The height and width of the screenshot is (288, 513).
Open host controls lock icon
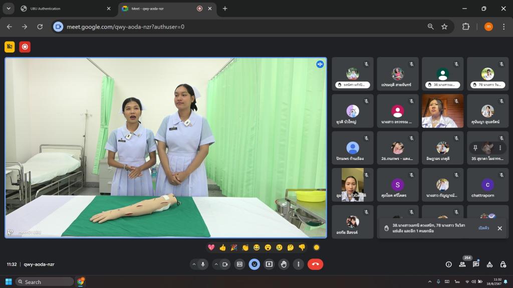503,264
